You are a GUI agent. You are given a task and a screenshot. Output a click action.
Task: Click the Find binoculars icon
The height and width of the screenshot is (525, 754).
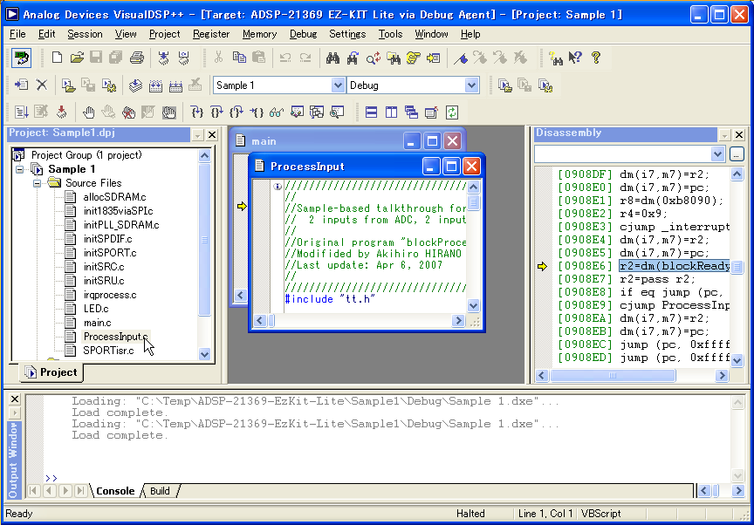[x=332, y=58]
